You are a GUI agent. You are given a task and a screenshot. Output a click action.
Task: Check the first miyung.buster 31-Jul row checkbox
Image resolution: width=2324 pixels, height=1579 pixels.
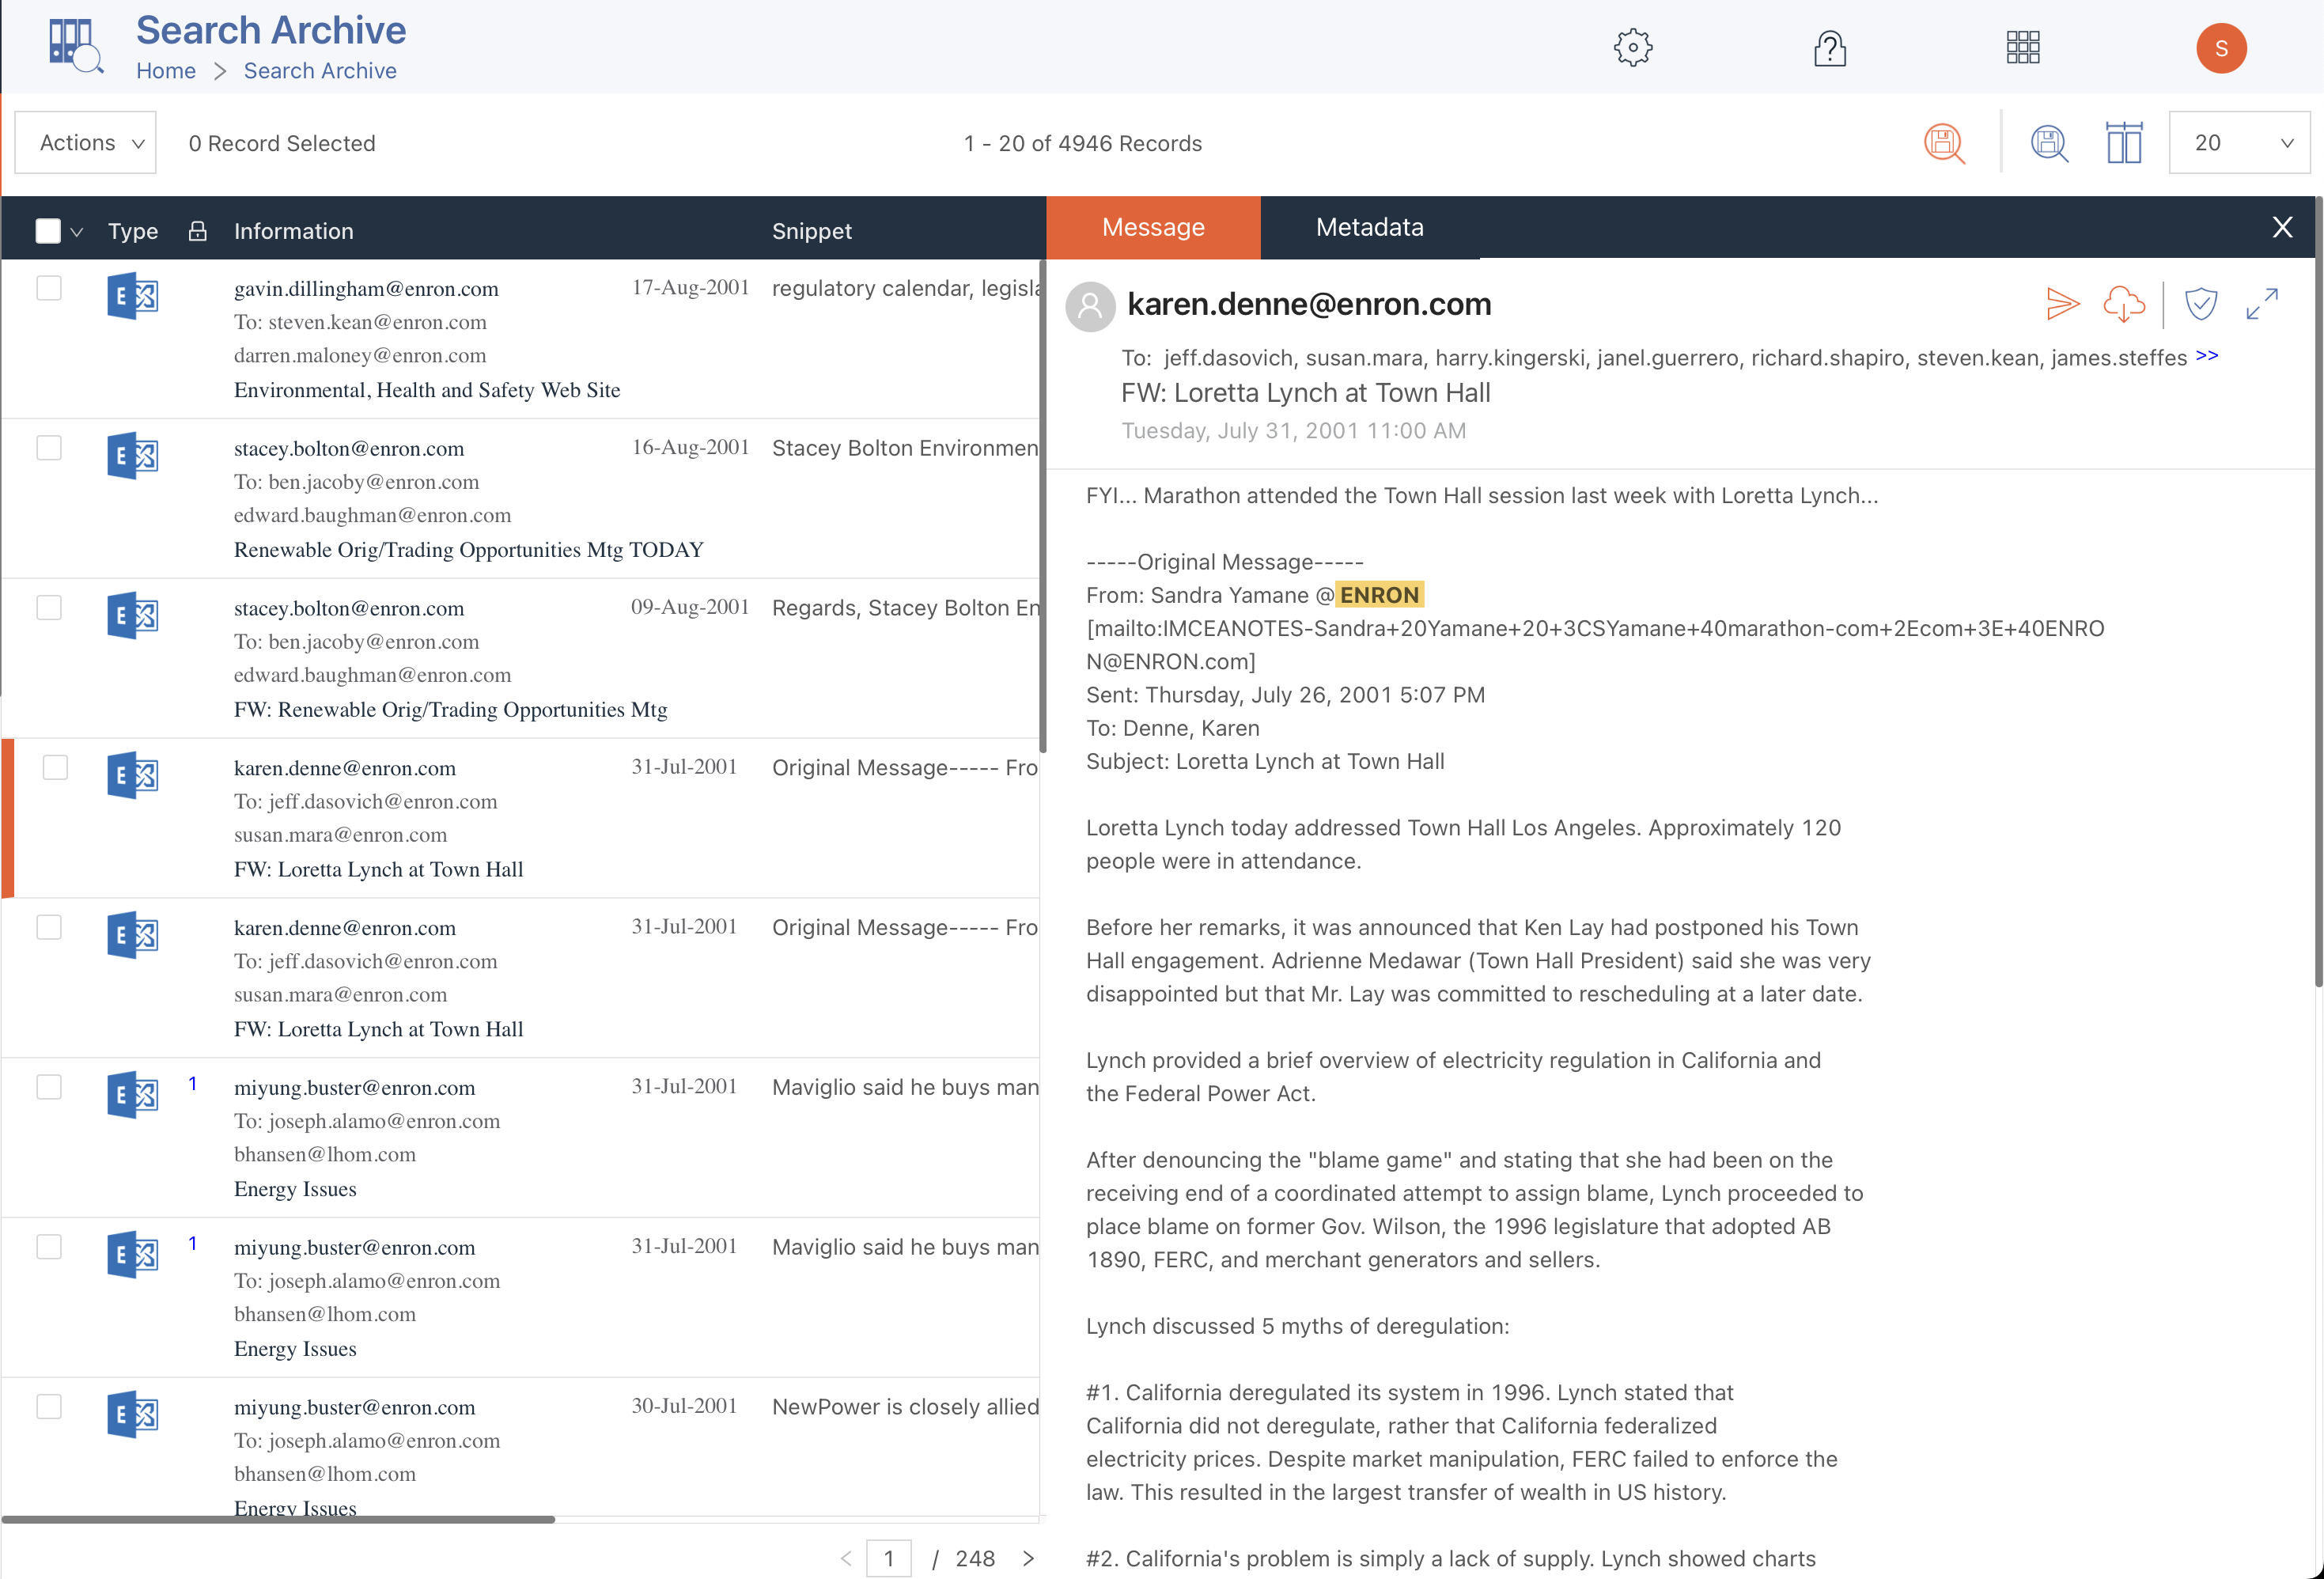pyautogui.click(x=49, y=1087)
